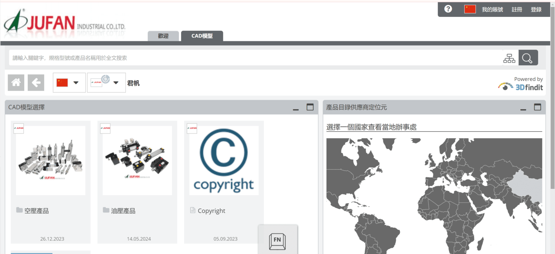Open the 空壓產品 folder thumbnail
The height and width of the screenshot is (254, 555).
(x=51, y=161)
